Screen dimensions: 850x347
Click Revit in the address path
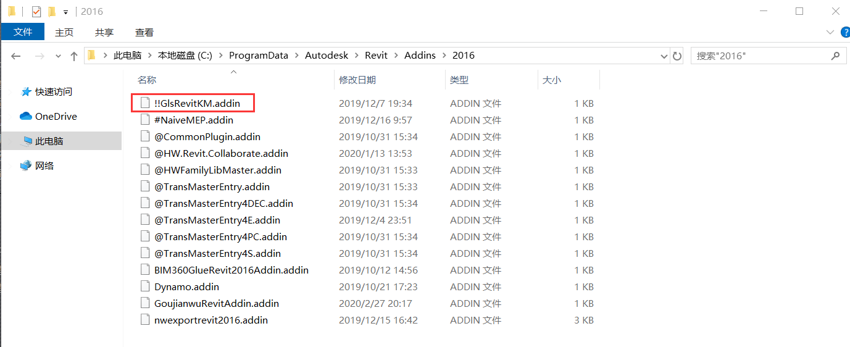(376, 56)
